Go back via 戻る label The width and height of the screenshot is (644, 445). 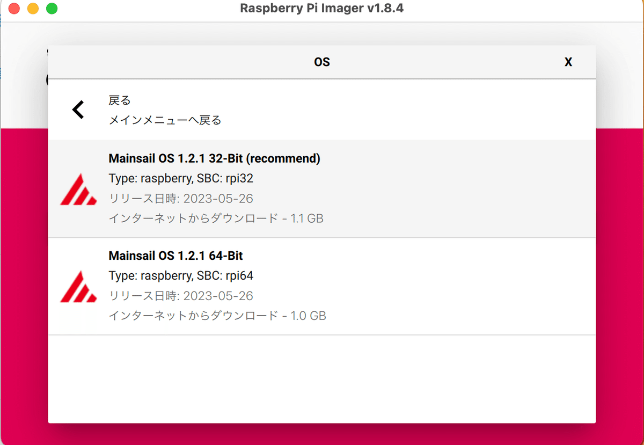pyautogui.click(x=120, y=100)
